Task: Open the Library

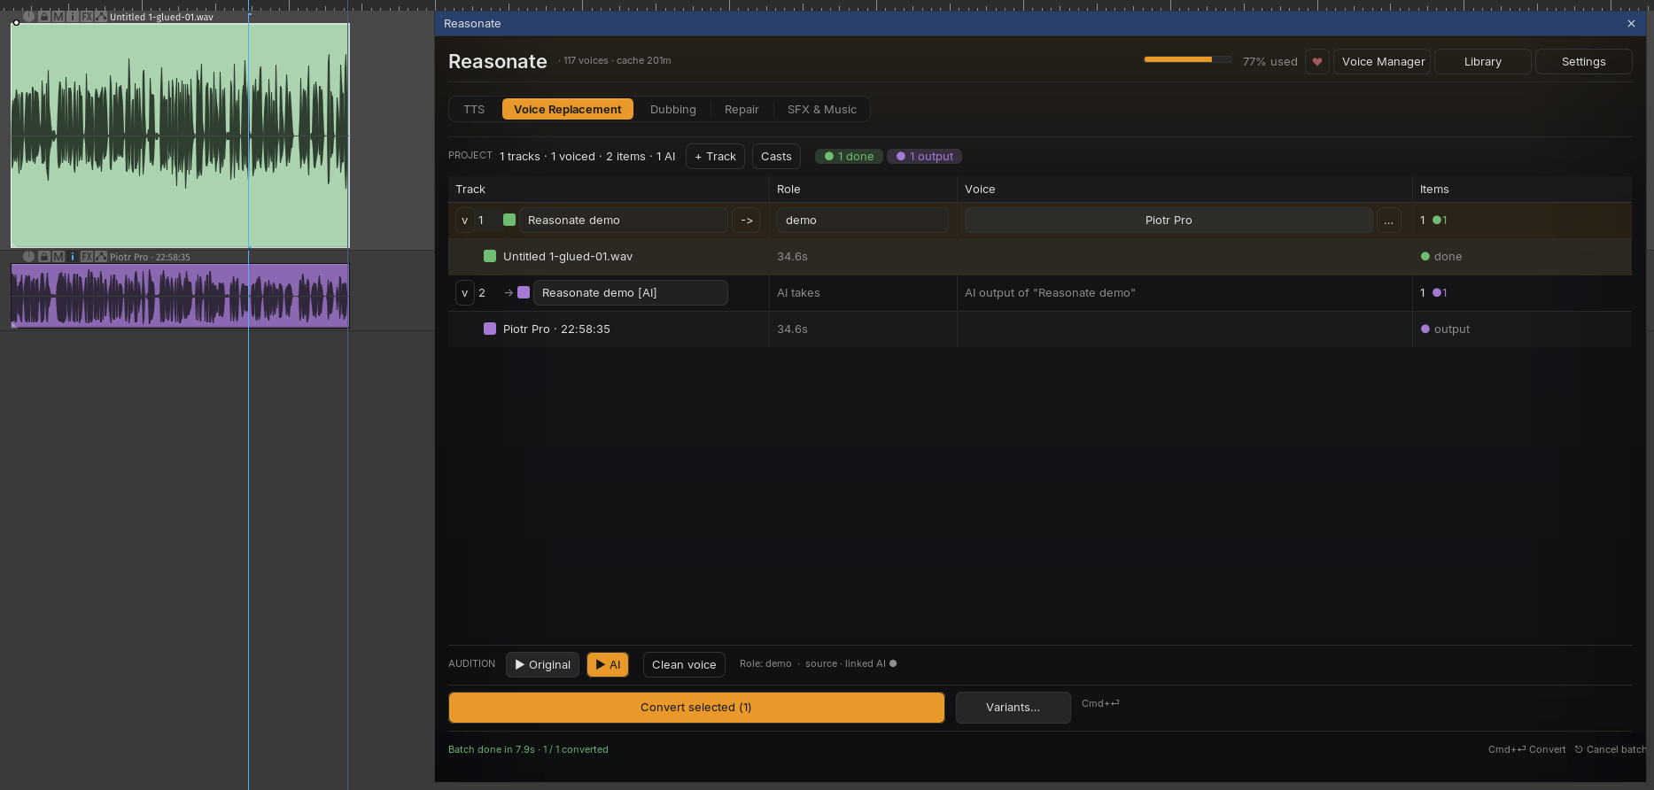Action: point(1482,62)
